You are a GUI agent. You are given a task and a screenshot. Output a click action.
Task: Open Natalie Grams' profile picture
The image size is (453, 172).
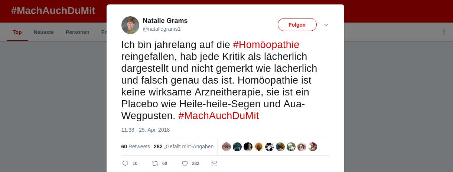pyautogui.click(x=130, y=25)
